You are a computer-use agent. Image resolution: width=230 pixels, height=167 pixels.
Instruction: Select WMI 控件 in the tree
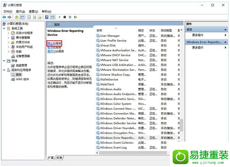coord(20,79)
